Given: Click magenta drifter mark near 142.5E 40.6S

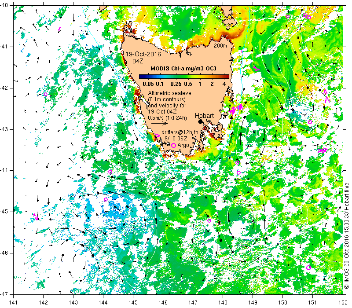Looking at the screenshot, I should (x=59, y=29).
